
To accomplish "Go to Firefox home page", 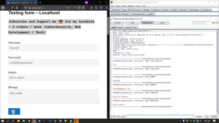I will click(x=17, y=8).
